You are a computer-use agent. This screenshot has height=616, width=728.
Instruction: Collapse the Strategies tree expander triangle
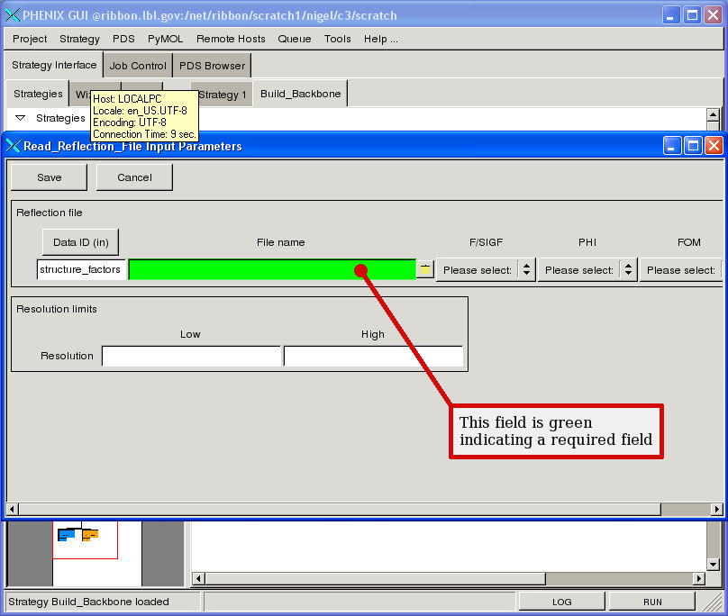click(x=21, y=118)
